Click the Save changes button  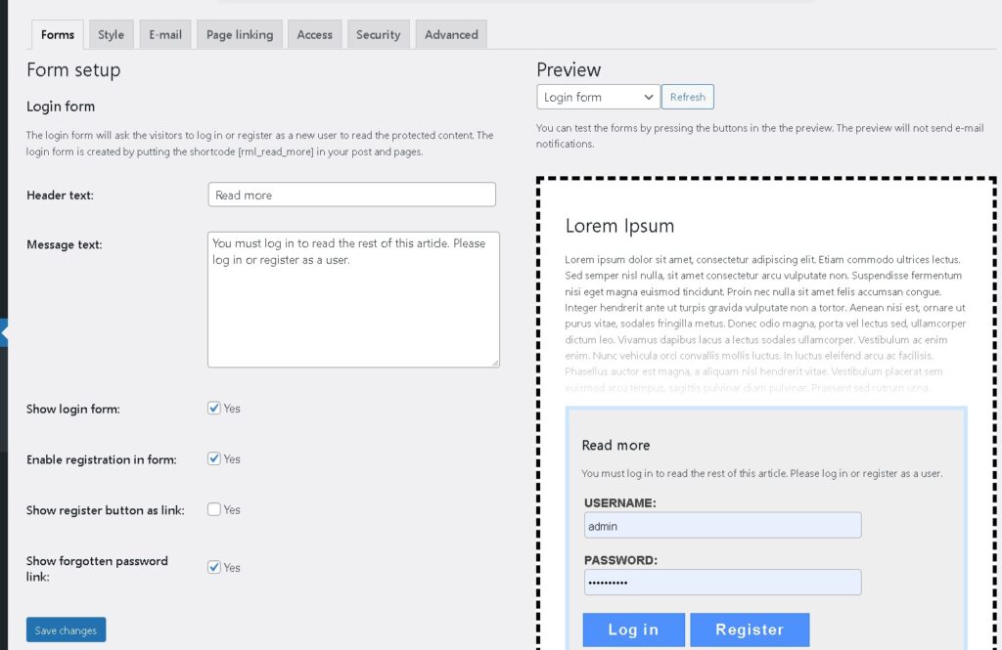click(x=66, y=630)
